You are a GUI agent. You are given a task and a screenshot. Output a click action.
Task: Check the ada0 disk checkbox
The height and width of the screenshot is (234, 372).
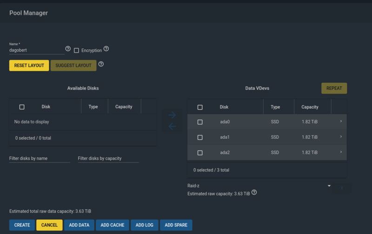tap(200, 122)
